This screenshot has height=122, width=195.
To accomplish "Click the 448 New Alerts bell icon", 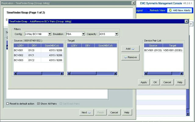I will [170, 10].
